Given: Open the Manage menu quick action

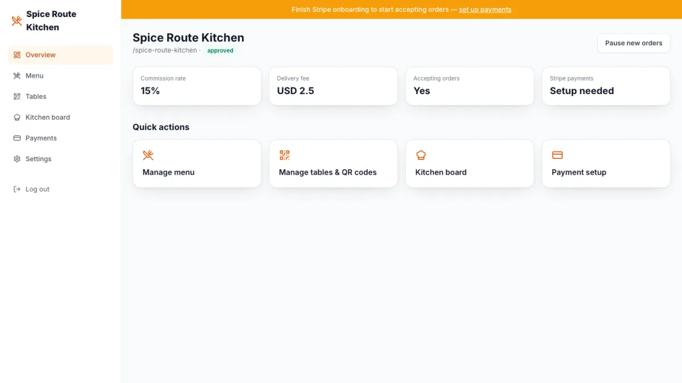Looking at the screenshot, I should click(197, 163).
